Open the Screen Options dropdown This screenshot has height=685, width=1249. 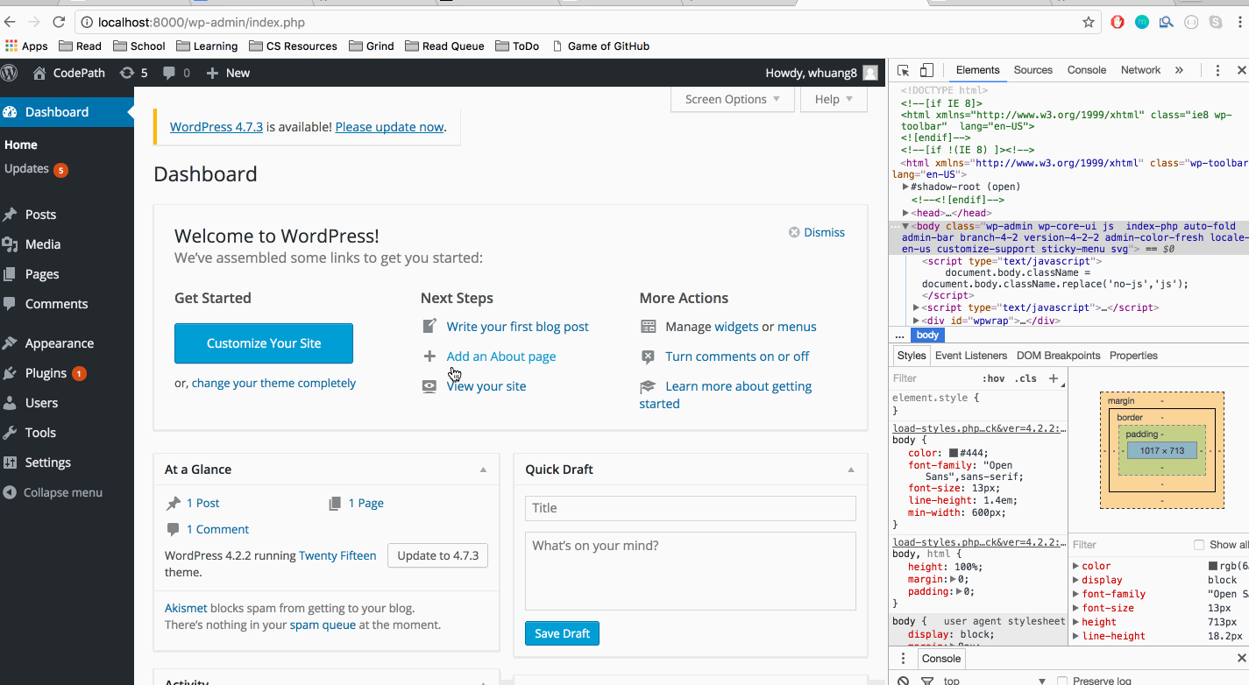733,99
